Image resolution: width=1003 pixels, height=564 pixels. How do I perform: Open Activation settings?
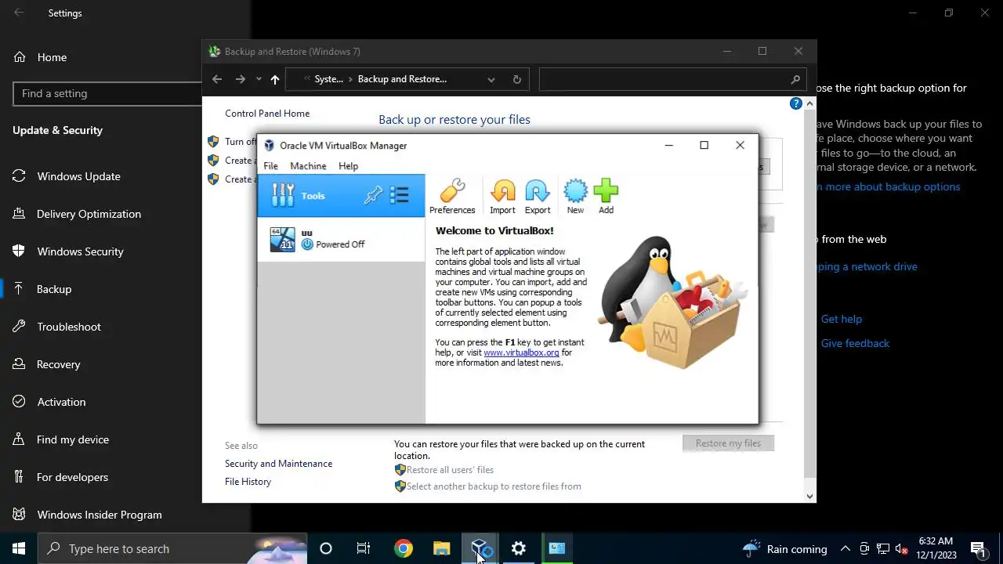pyautogui.click(x=61, y=402)
